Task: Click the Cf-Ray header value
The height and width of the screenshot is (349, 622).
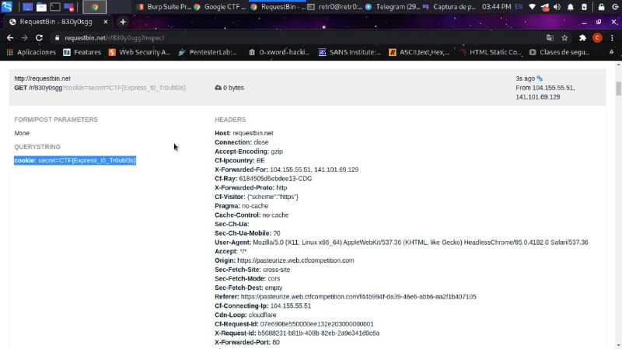Action: tap(275, 179)
